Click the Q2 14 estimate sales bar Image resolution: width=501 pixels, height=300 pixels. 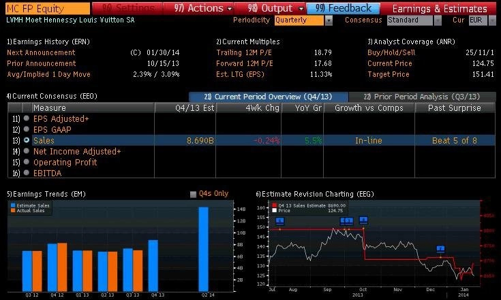pos(204,249)
